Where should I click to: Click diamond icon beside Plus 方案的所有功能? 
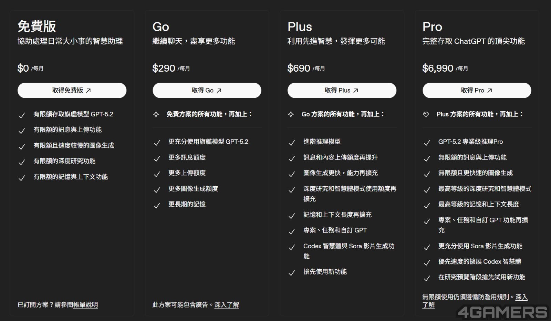click(x=426, y=114)
